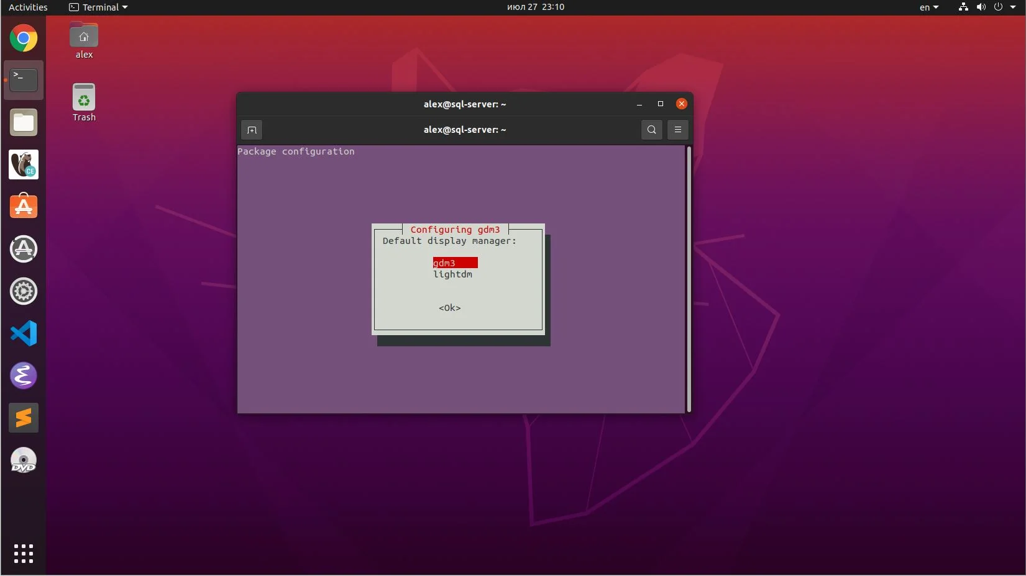Expand the Terminal app menu

(x=98, y=7)
